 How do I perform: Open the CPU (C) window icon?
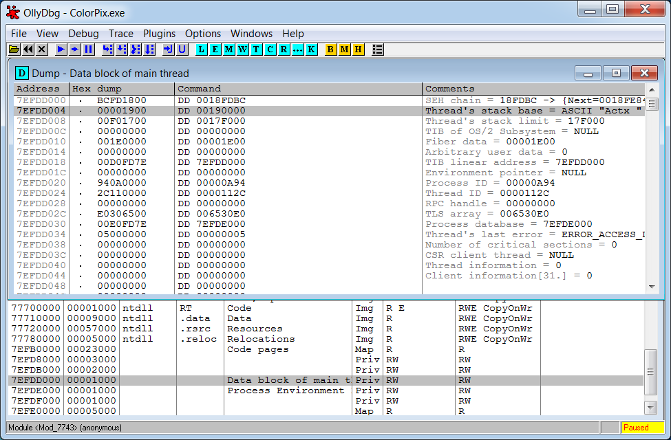point(270,49)
